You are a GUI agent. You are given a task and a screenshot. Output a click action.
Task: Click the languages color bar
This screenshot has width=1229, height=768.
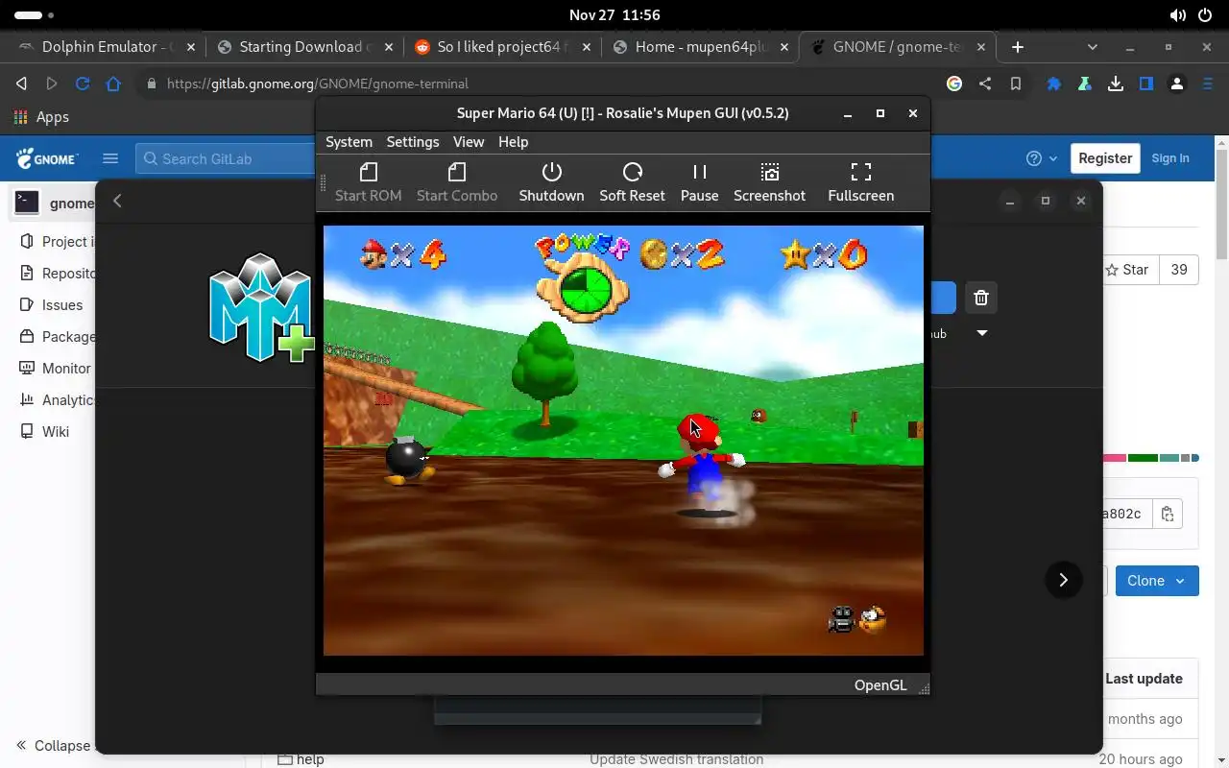[1150, 458]
